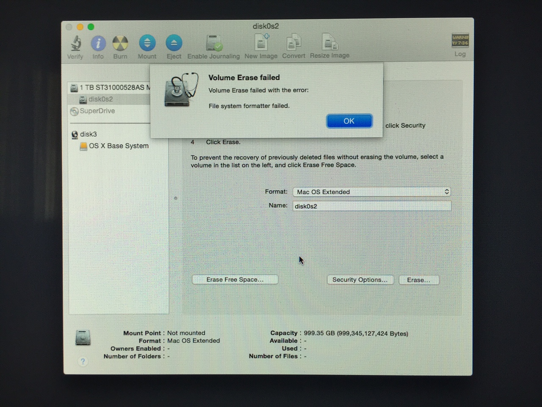Open Resize Image from toolbar
This screenshot has height=407, width=542.
tap(330, 42)
